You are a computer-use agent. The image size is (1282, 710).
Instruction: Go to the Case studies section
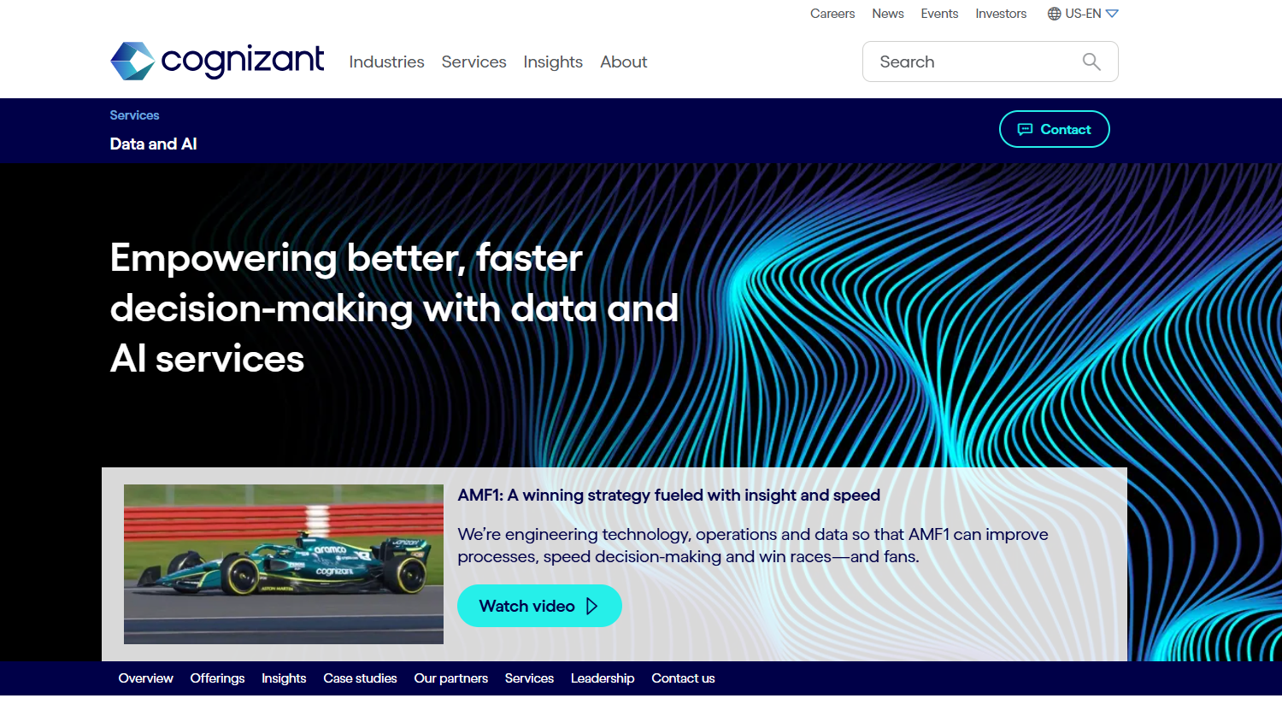point(360,678)
